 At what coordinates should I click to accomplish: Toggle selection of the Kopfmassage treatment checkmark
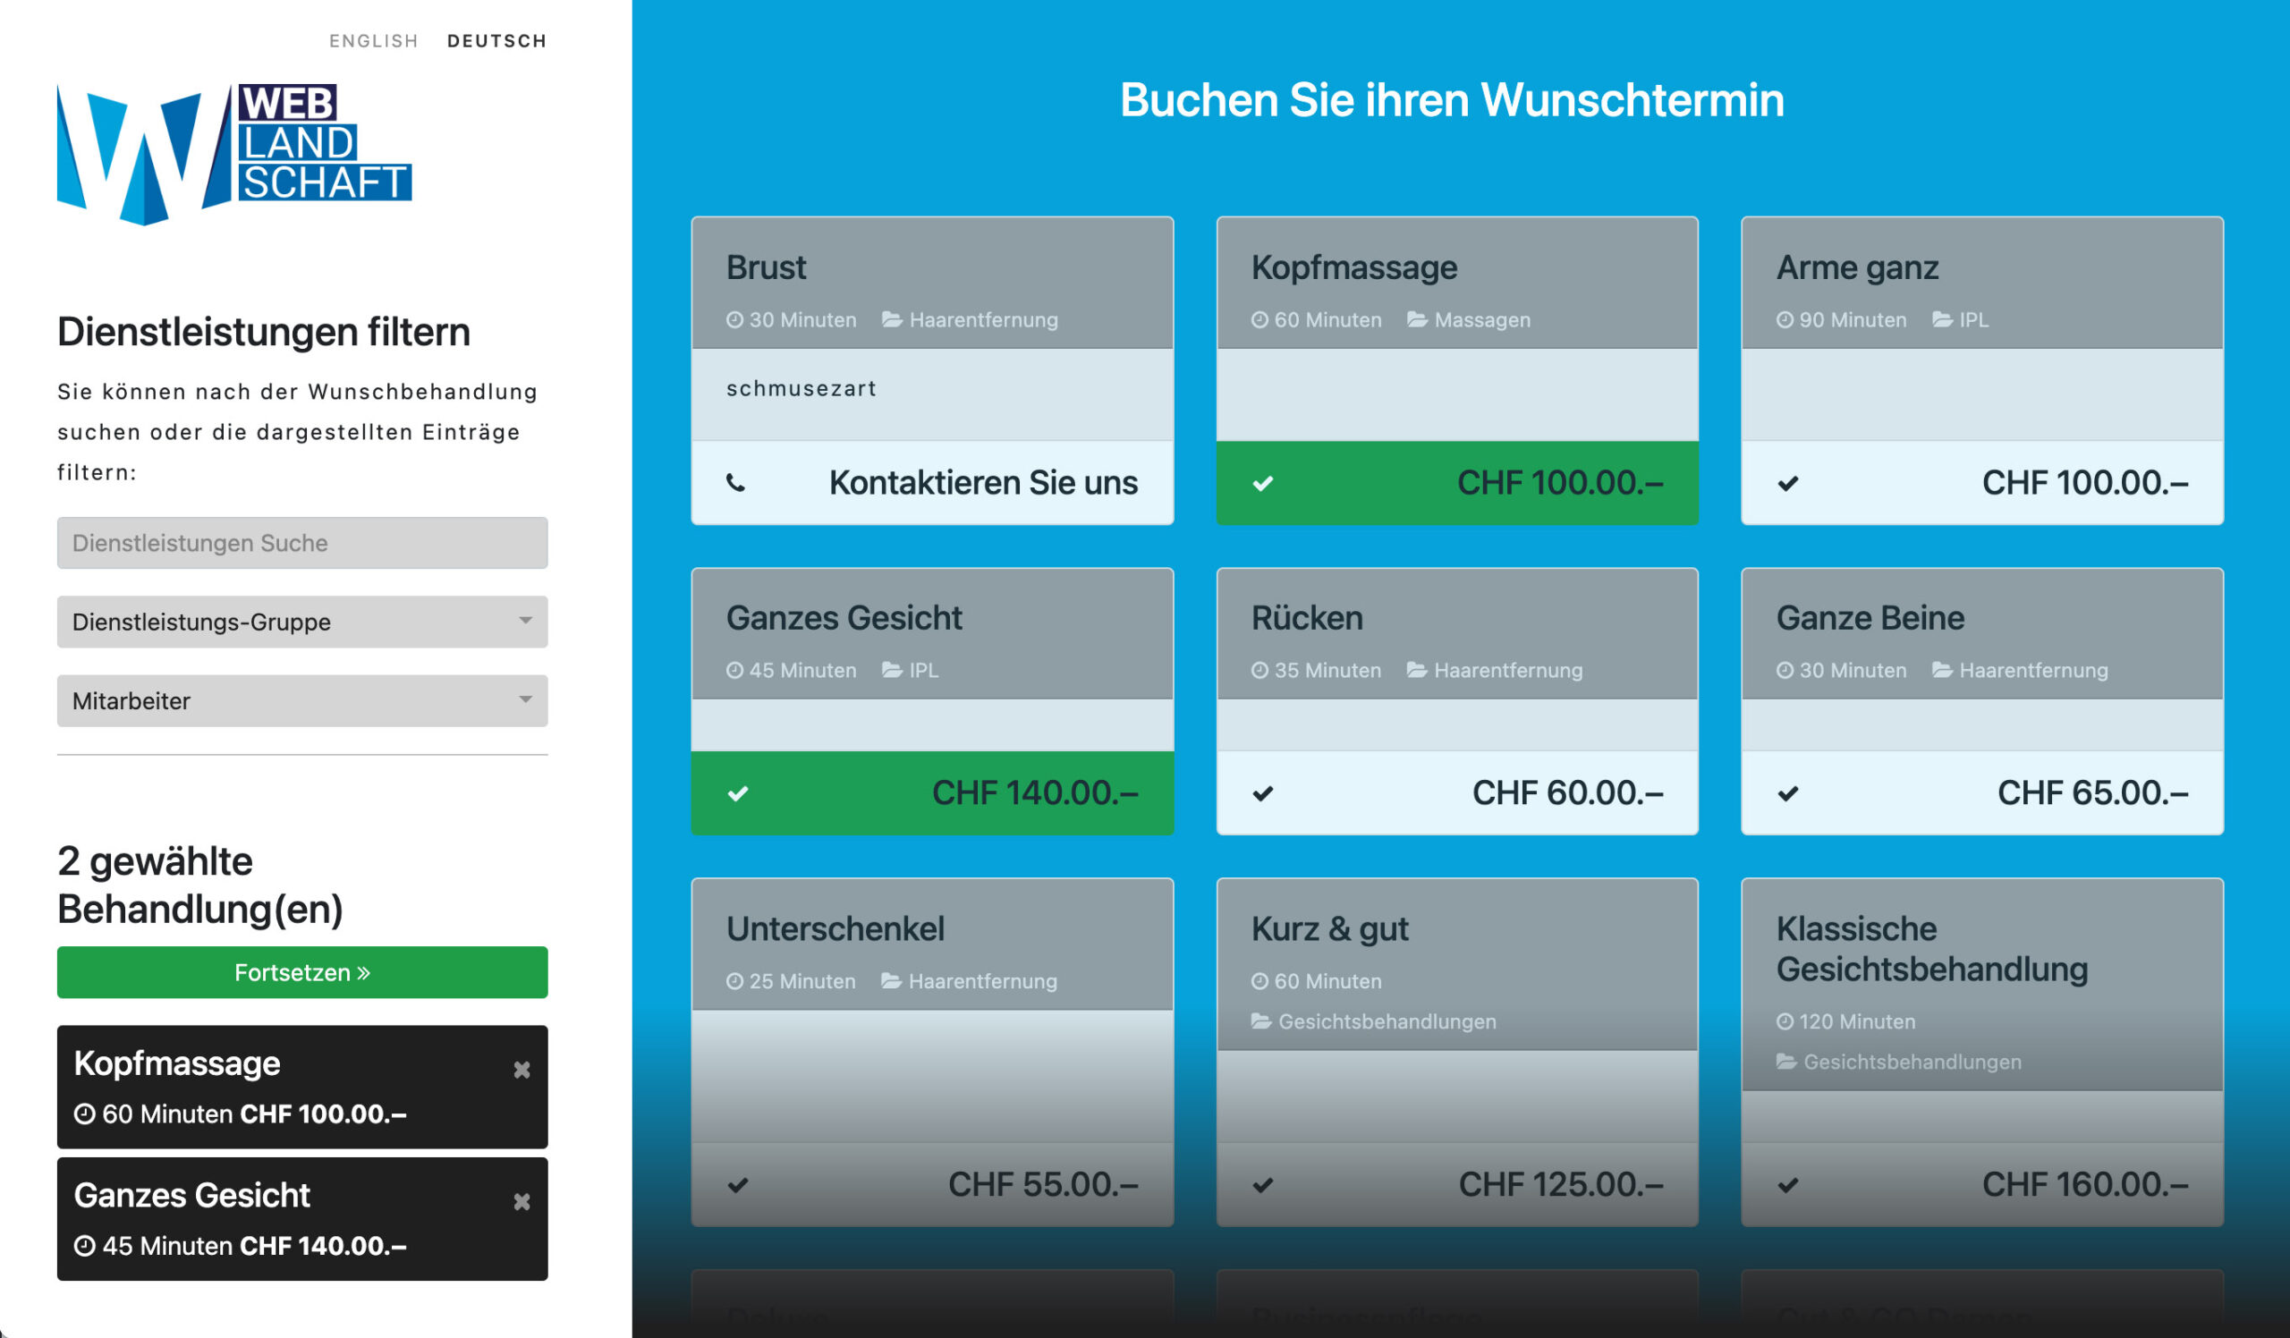tap(1263, 483)
